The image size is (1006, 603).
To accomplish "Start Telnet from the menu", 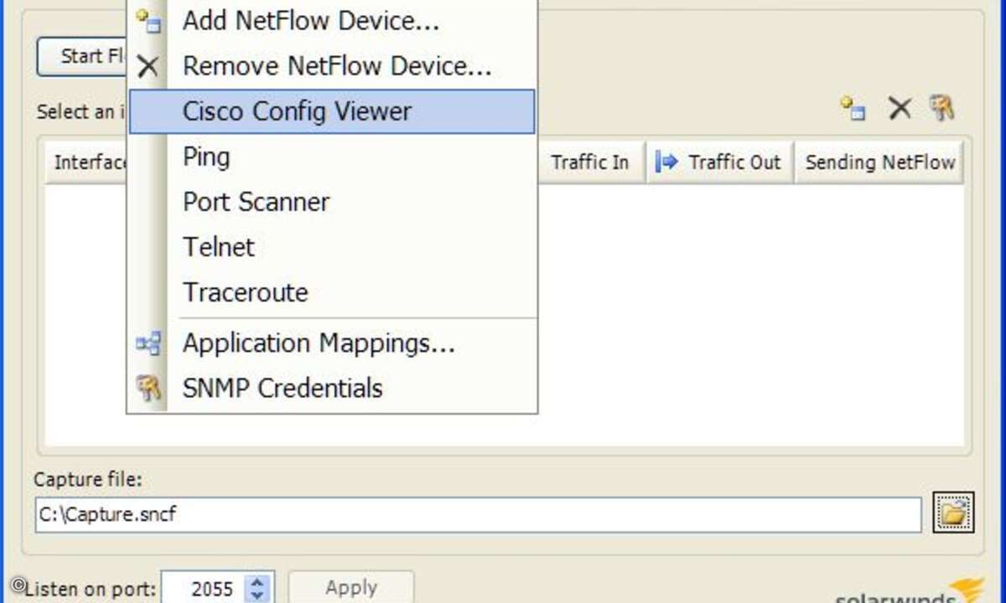I will click(332, 247).
